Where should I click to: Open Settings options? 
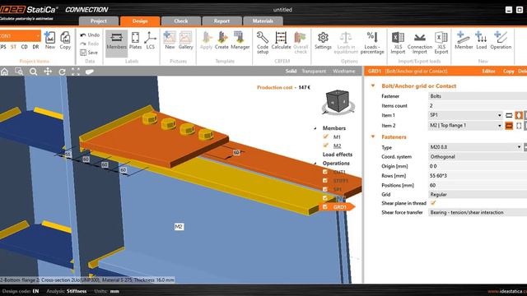pos(323,40)
